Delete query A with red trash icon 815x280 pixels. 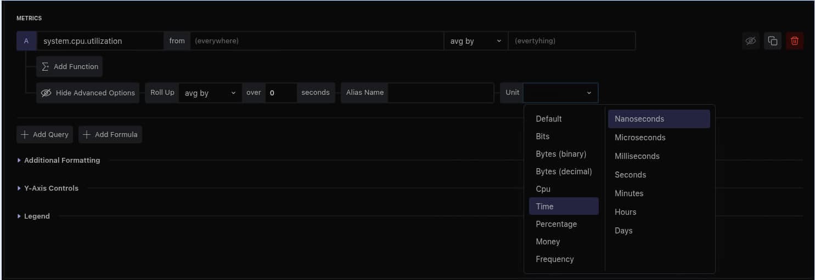click(x=795, y=41)
